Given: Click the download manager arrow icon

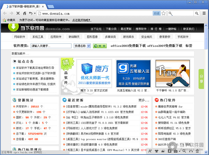Looking at the screenshot, I should (169, 151).
